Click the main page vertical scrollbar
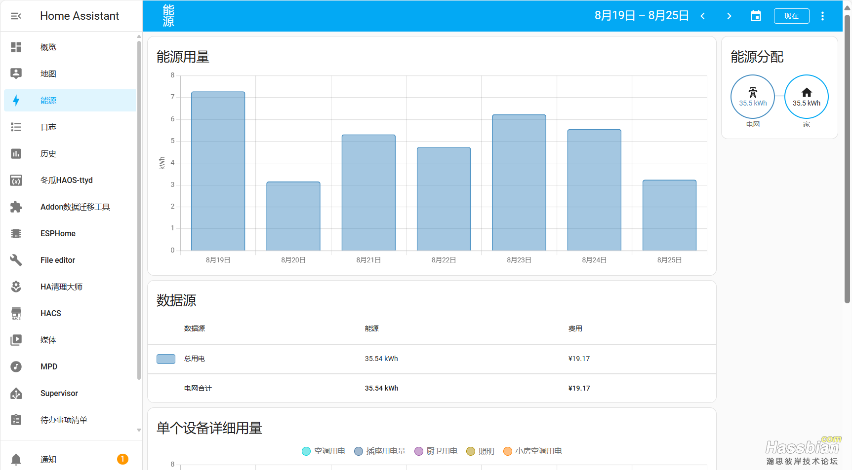This screenshot has width=852, height=470. pos(848,158)
